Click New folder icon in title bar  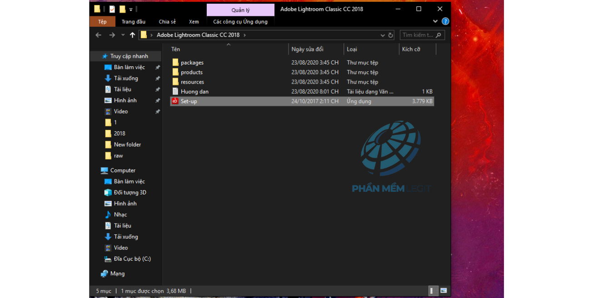122,9
